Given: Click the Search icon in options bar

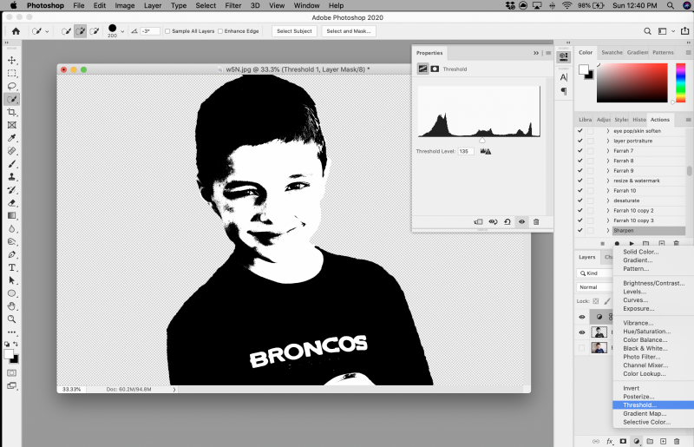Looking at the screenshot, I should click(647, 31).
